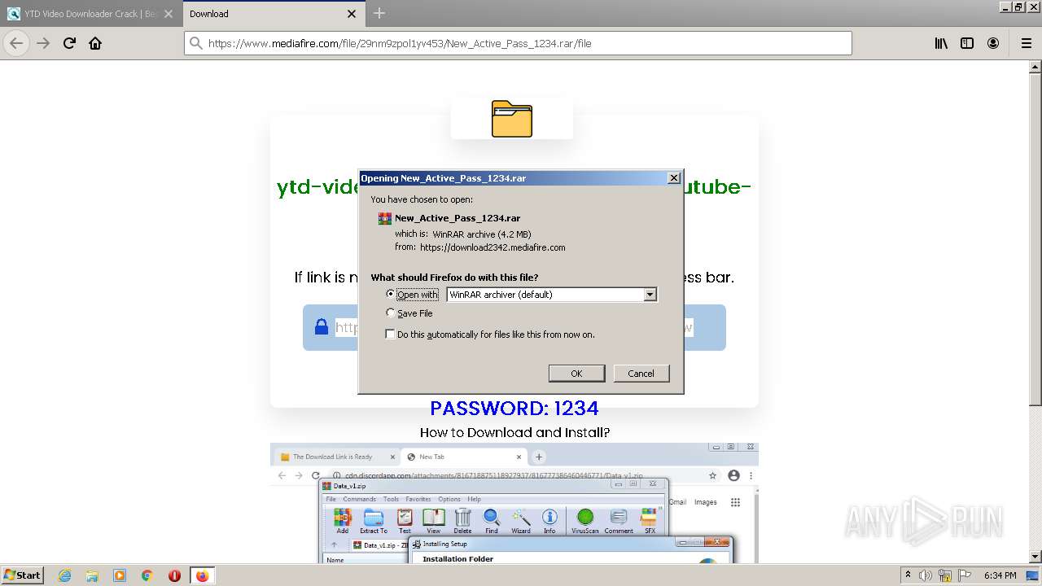The width and height of the screenshot is (1042, 586).
Task: Expand the WinRAR archiver application dropdown
Action: (650, 295)
